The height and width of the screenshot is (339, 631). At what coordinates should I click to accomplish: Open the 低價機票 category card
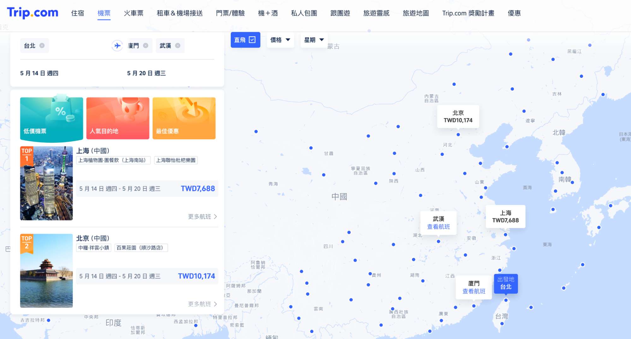coord(51,119)
